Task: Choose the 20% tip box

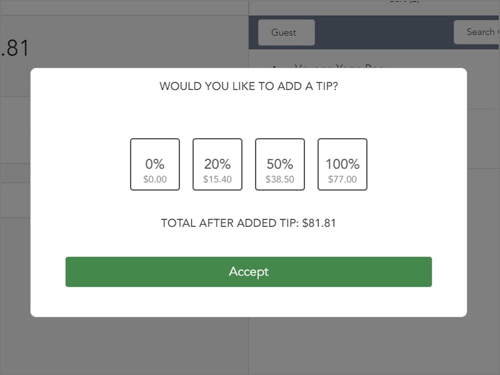Action: [x=217, y=164]
